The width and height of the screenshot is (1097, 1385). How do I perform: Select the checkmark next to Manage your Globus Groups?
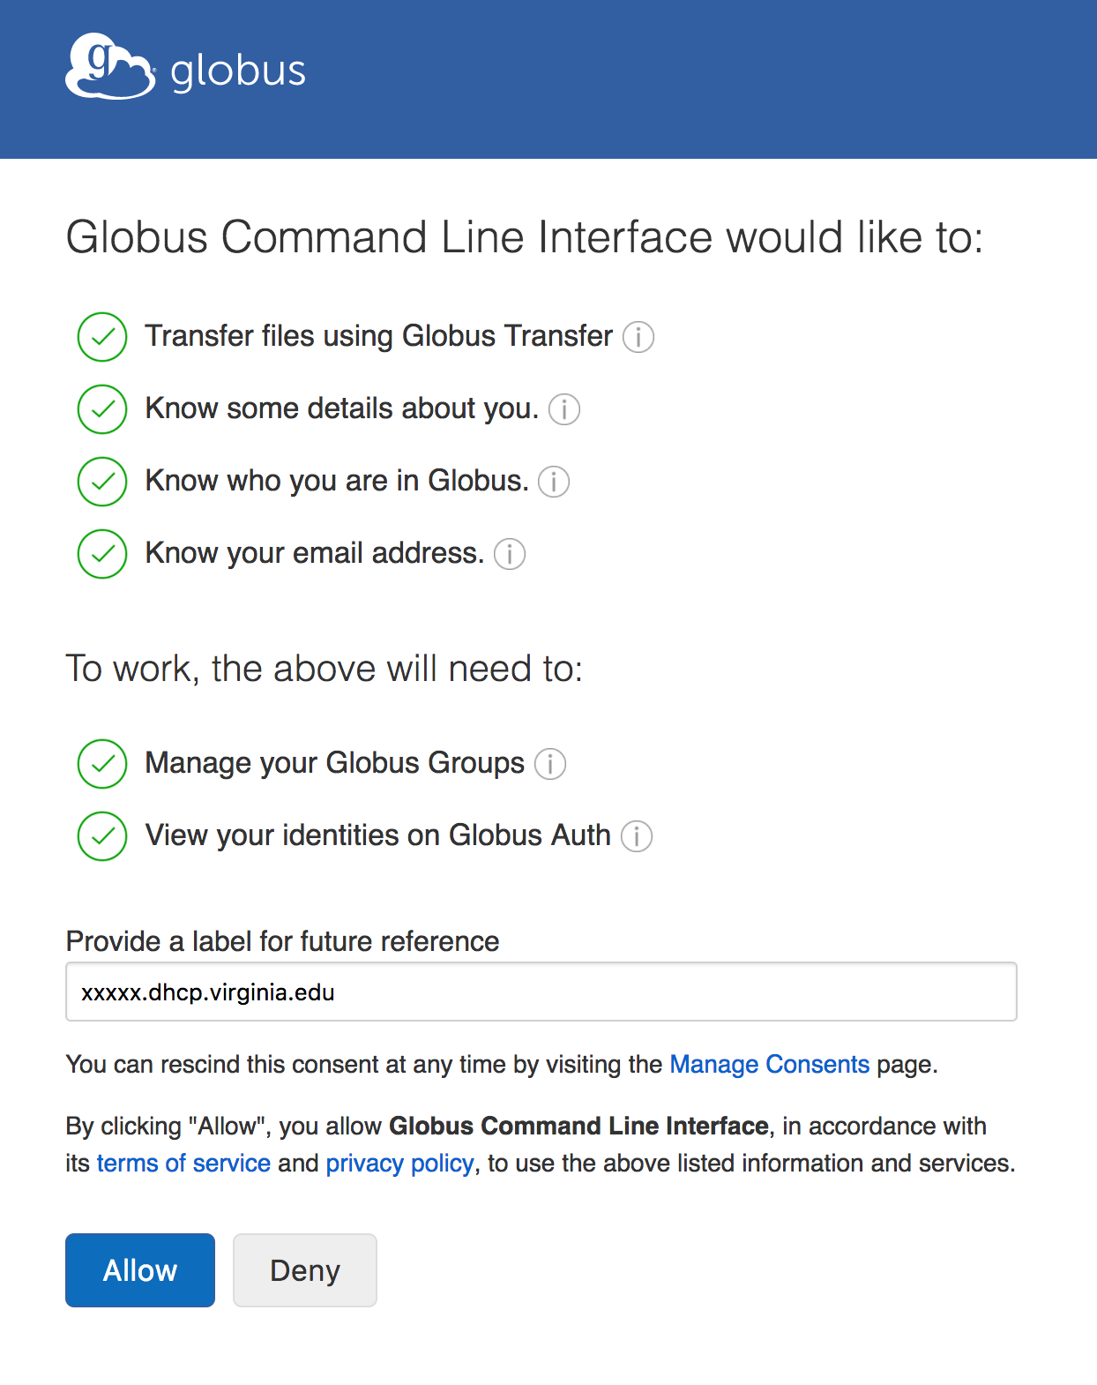click(101, 764)
